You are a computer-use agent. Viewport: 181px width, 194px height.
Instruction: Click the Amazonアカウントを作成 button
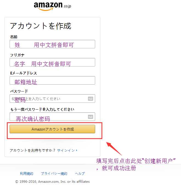coord(52,129)
